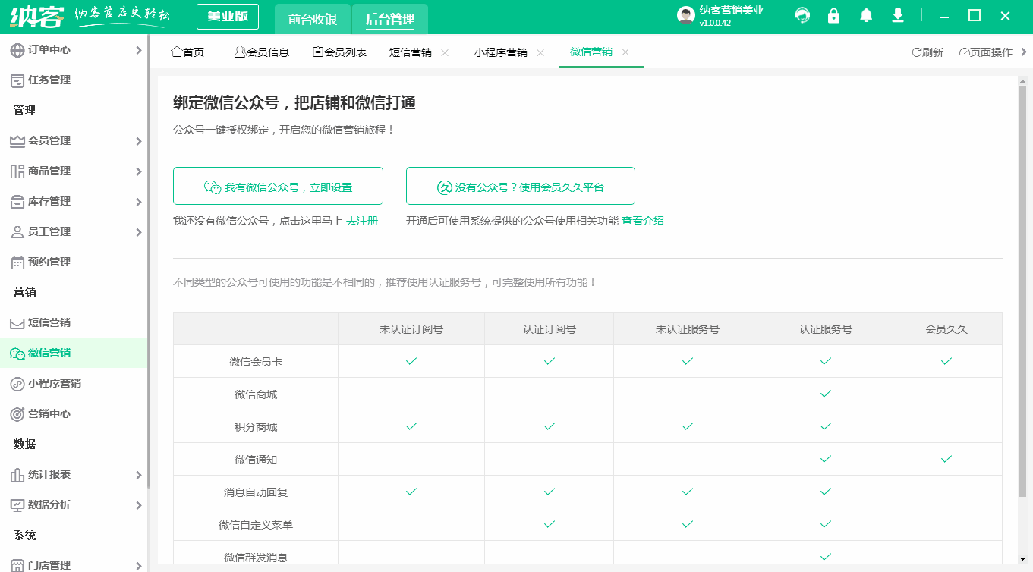Click the download icon in the title bar
1033x572 pixels.
(897, 14)
